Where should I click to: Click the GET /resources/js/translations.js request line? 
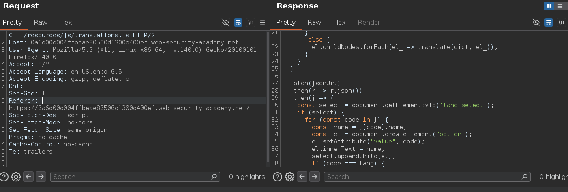tap(81, 35)
